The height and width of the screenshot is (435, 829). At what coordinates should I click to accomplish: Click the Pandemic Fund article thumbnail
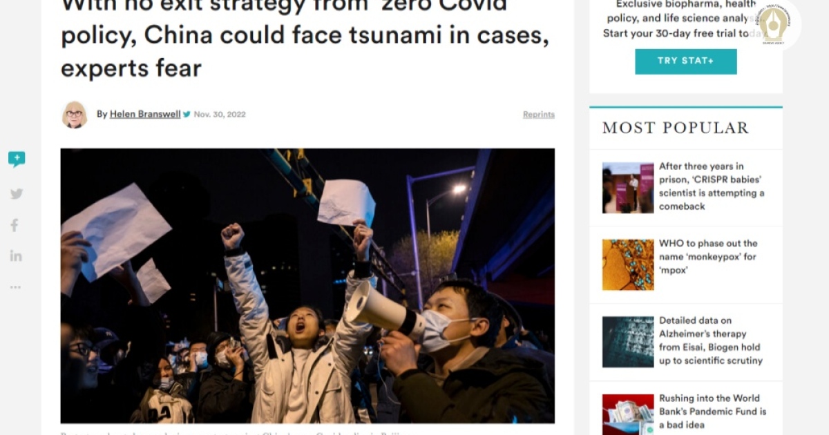[x=628, y=414]
